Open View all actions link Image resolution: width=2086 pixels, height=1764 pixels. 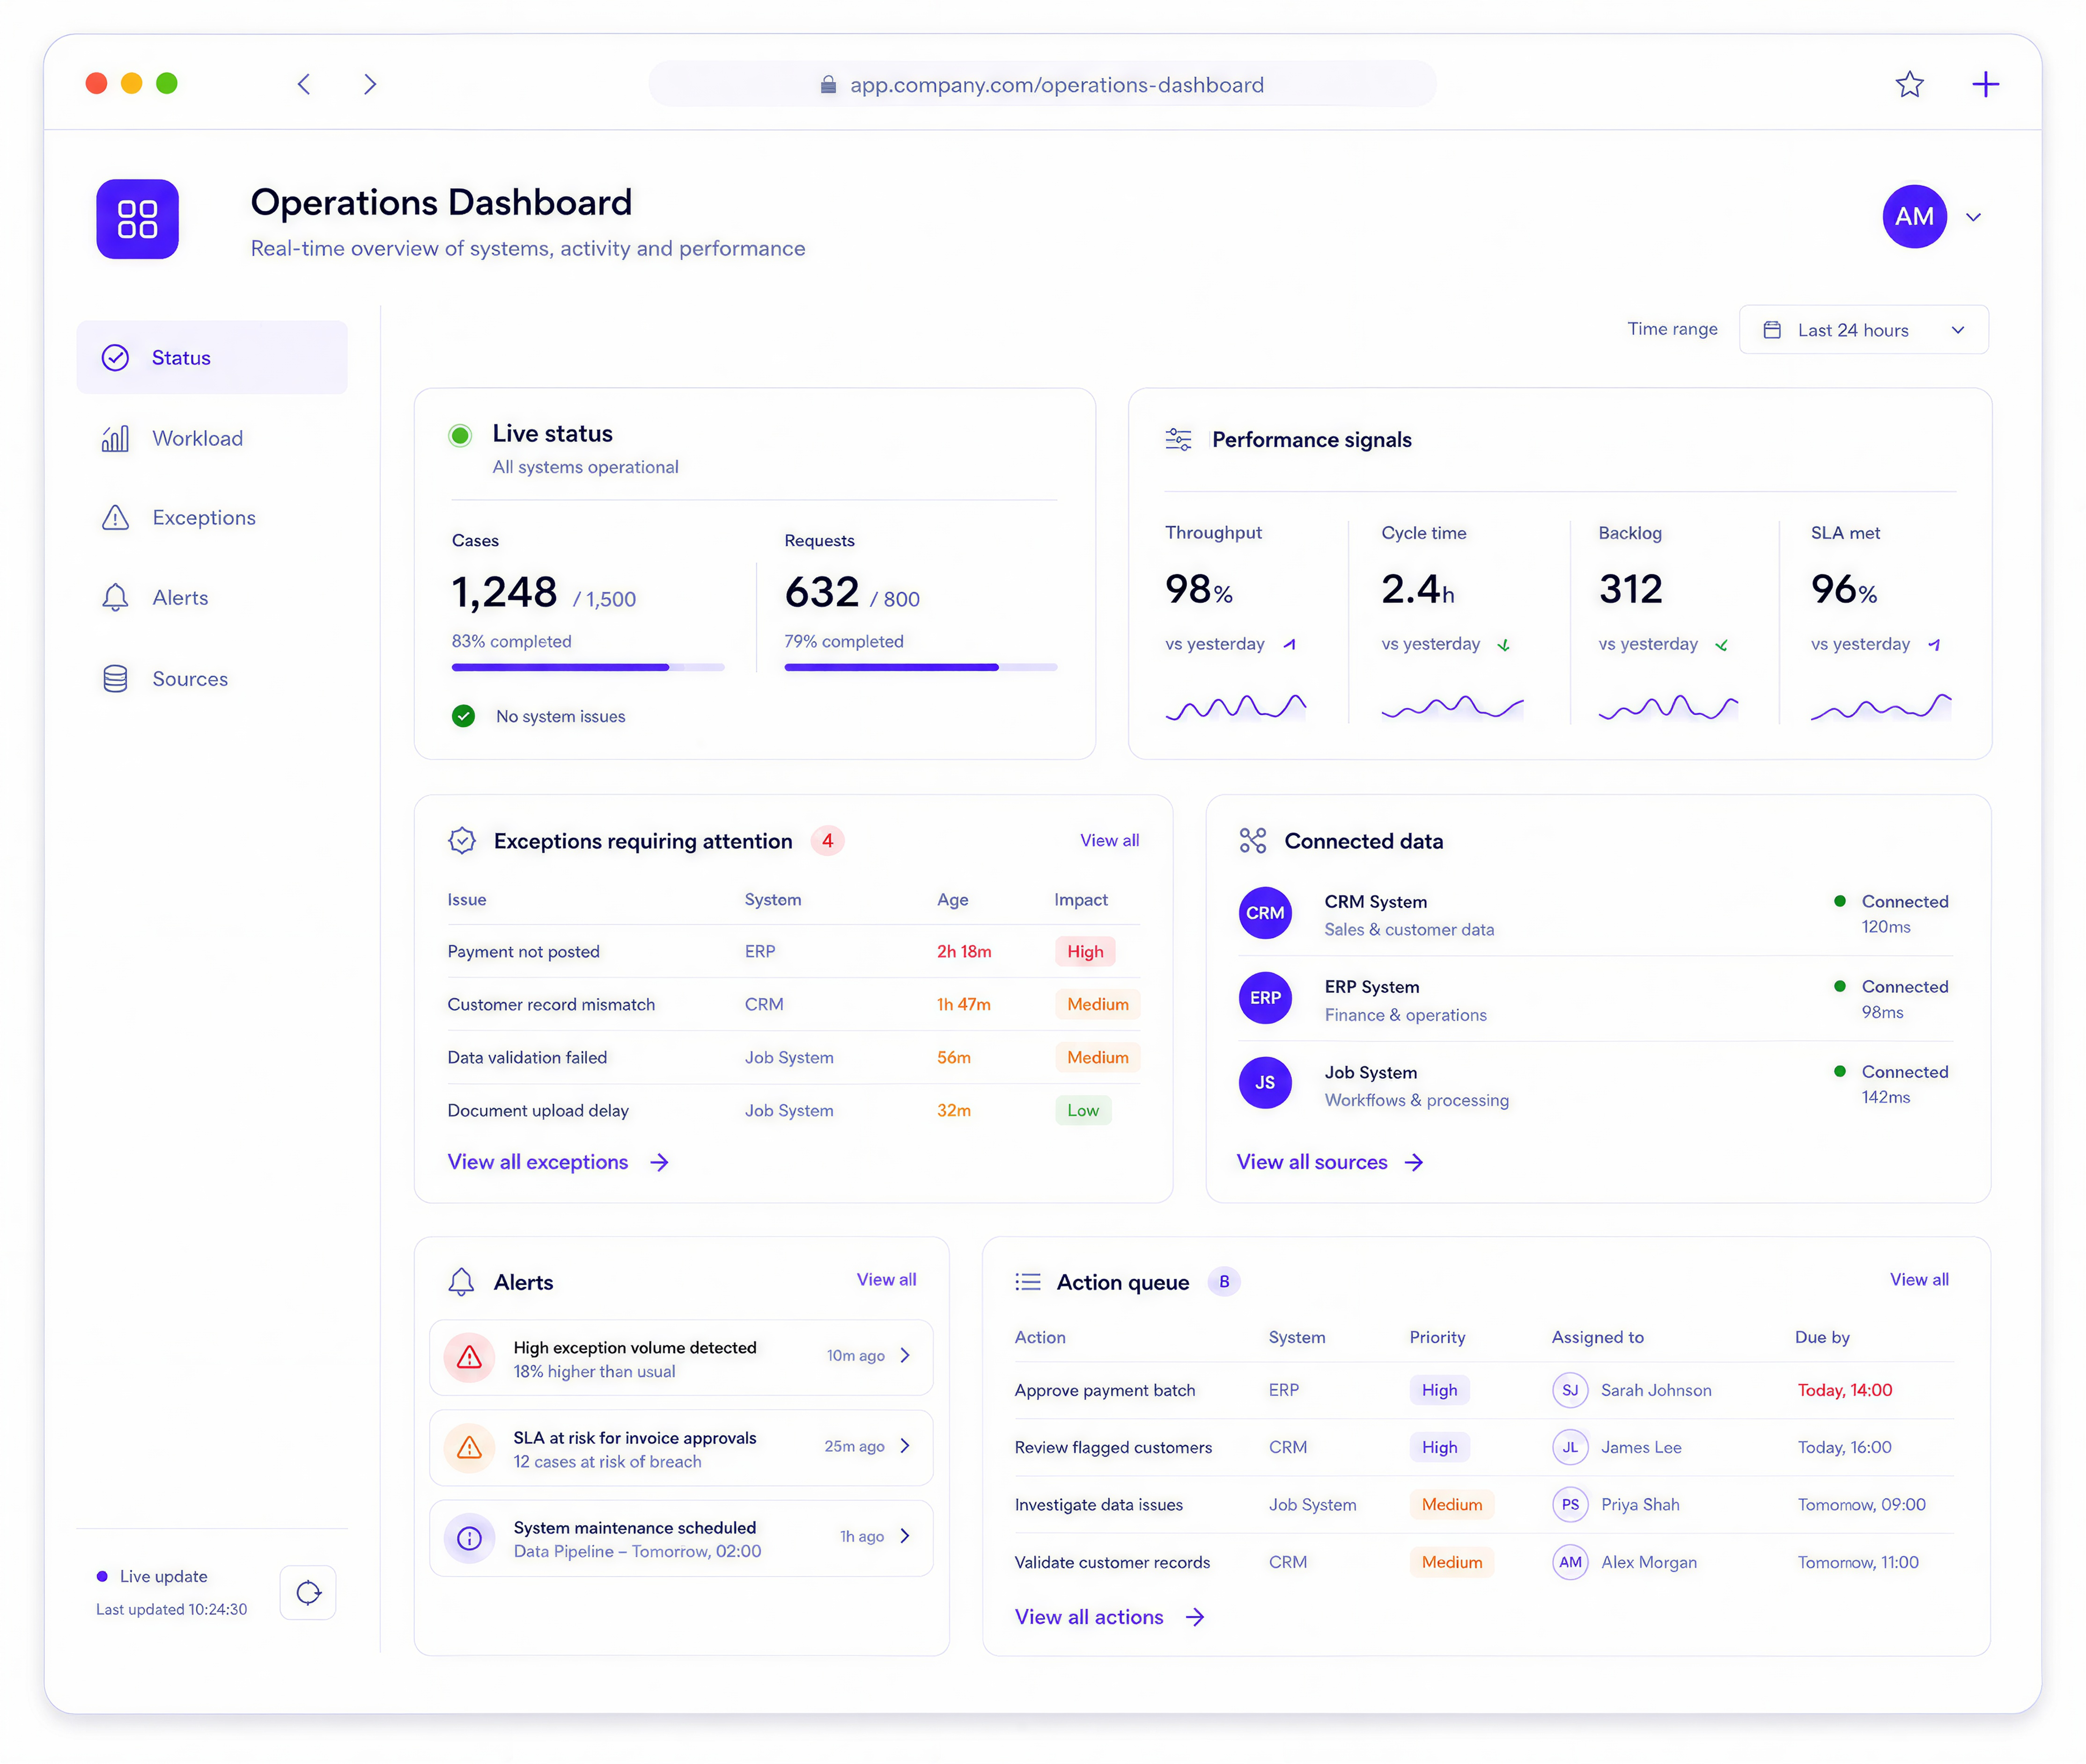coord(1109,1617)
